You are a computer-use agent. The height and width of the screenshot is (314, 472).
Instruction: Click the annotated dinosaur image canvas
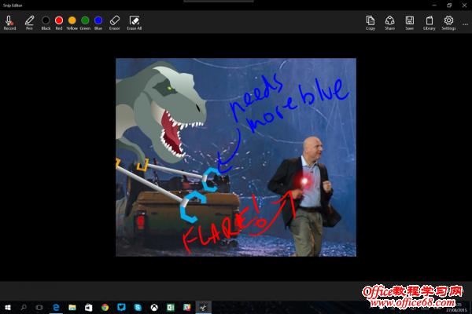tap(236, 157)
